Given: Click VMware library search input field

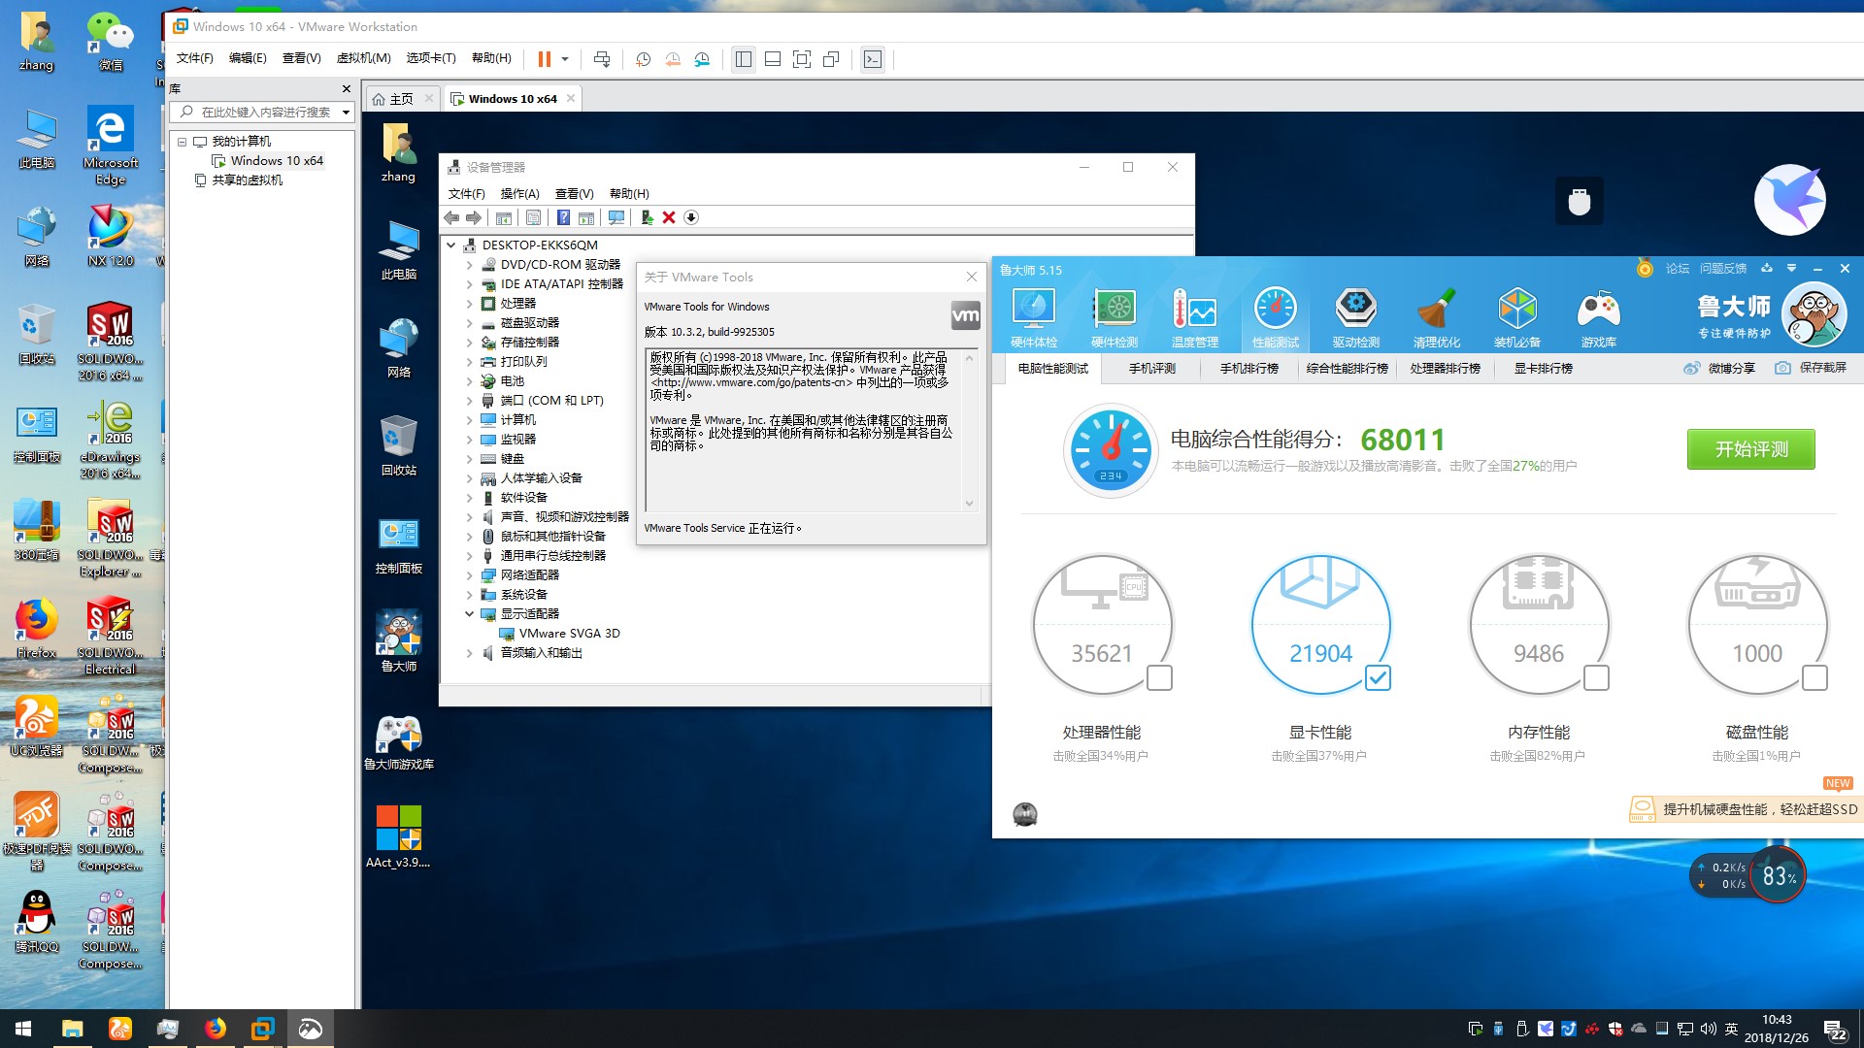Looking at the screenshot, I should [x=264, y=113].
